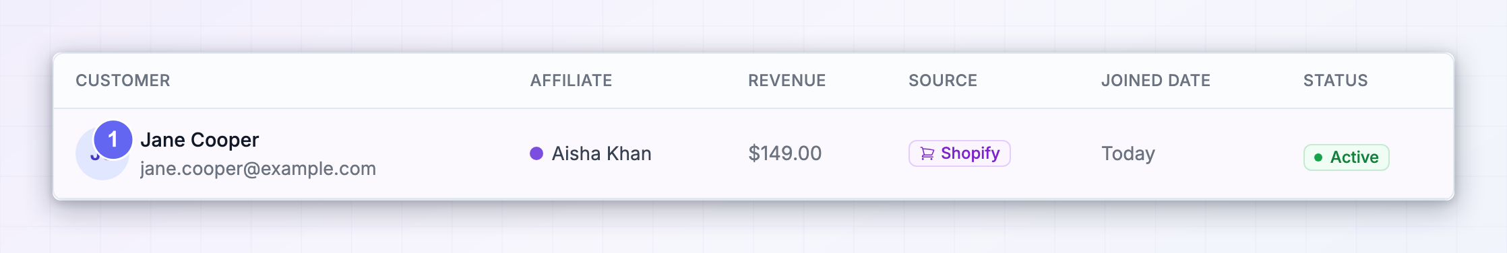Sort by the Revenue column header
The width and height of the screenshot is (1507, 253).
click(787, 81)
